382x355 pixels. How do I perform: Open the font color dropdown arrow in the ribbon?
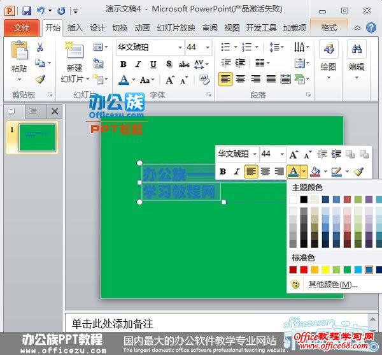pos(133,80)
